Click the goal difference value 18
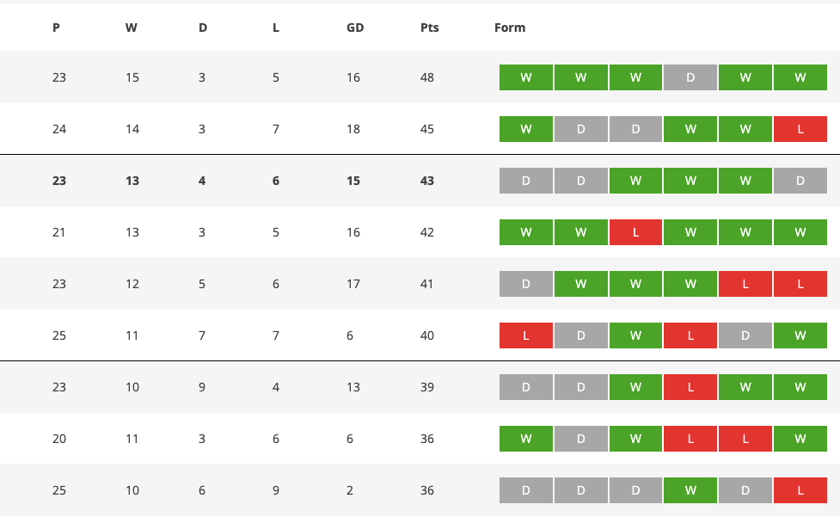 [353, 129]
